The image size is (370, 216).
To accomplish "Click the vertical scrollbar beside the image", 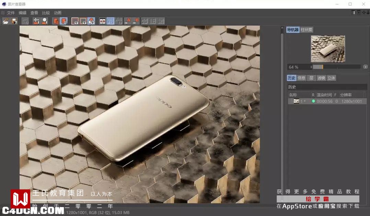I will (x=282, y=114).
